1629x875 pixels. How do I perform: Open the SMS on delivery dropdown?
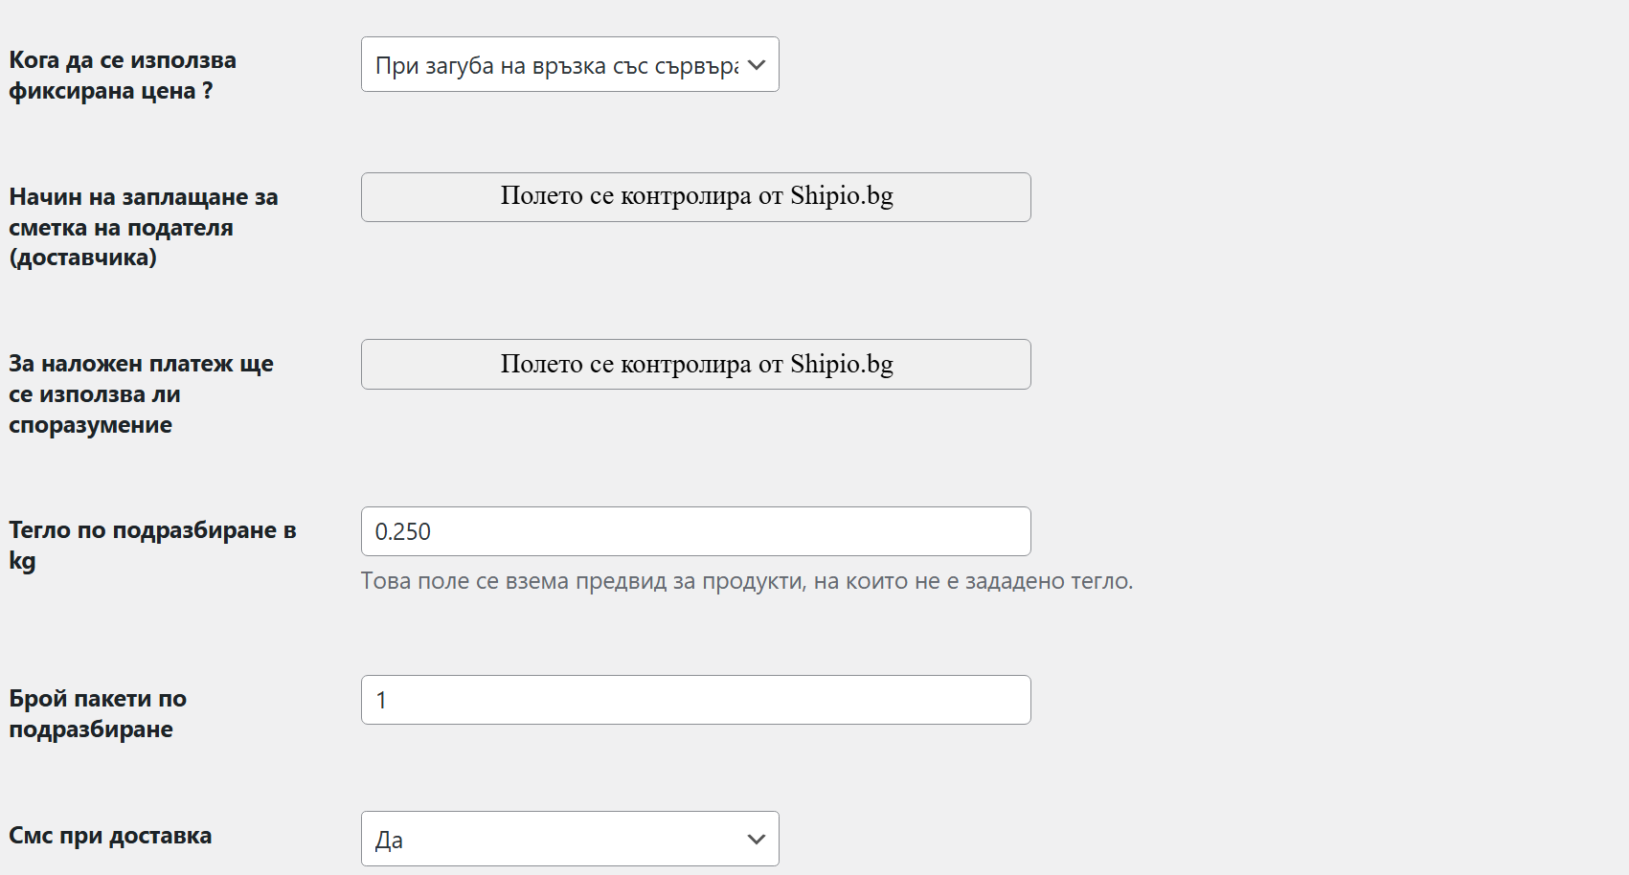click(x=570, y=839)
